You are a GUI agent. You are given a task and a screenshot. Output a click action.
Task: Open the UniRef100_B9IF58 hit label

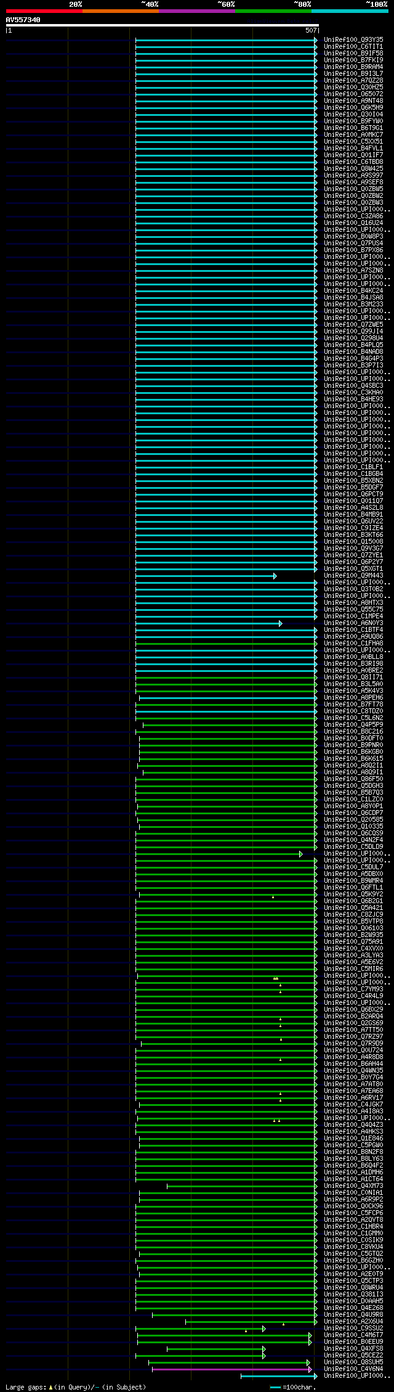pos(353,54)
